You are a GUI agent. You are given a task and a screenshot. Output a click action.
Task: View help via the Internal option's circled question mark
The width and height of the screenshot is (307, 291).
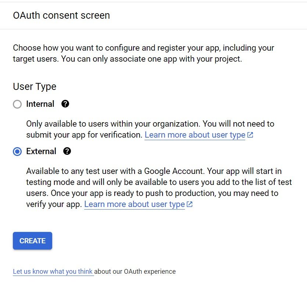65,104
